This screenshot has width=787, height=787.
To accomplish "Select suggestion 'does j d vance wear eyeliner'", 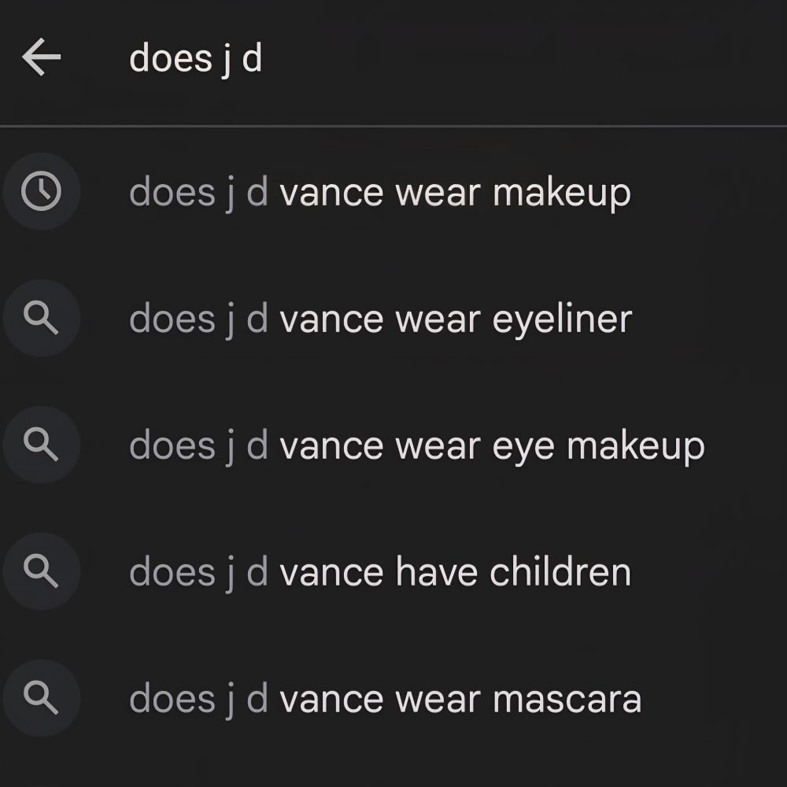I will [x=393, y=319].
